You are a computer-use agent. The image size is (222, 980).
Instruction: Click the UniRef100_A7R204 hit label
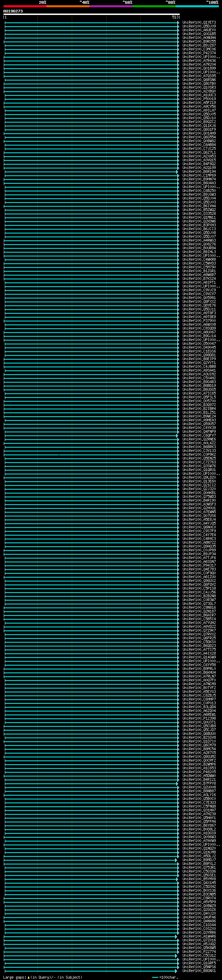[199, 64]
